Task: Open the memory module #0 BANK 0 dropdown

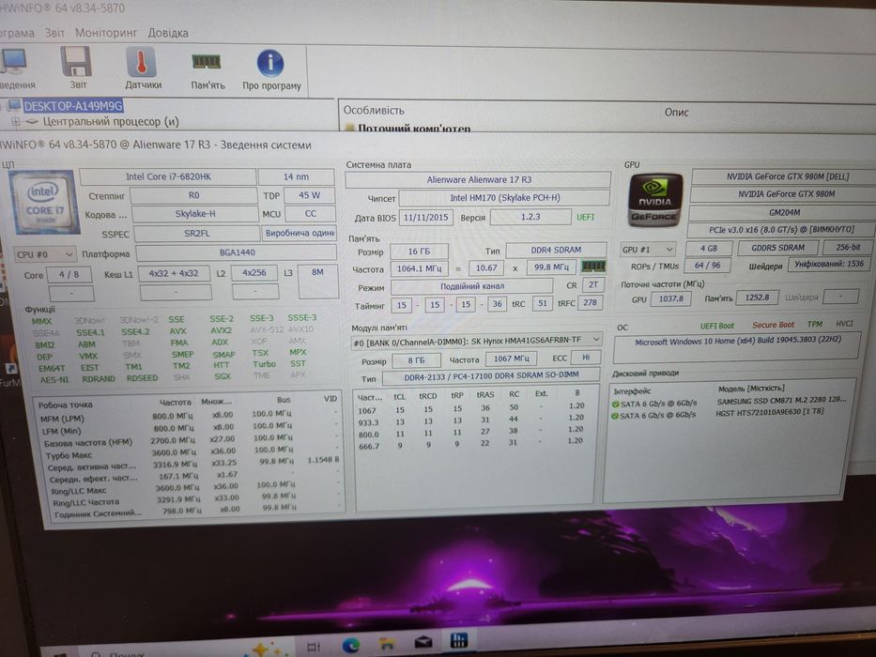Action: point(477,340)
